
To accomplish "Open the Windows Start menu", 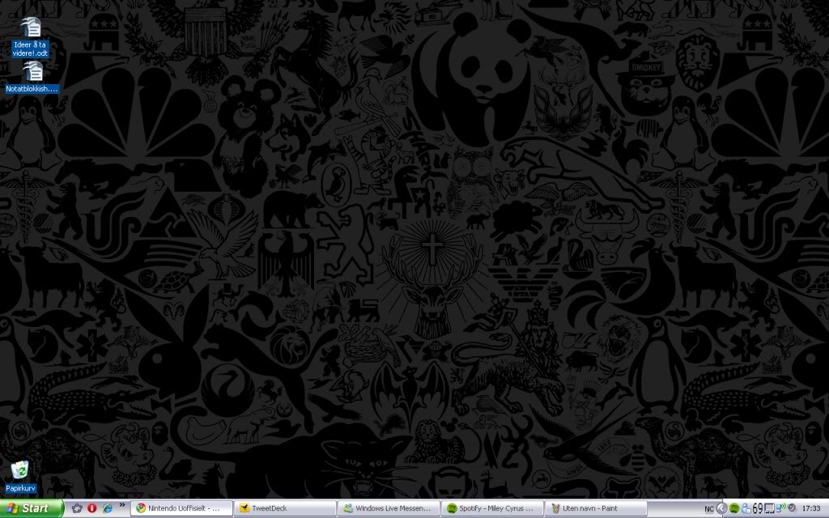I will tap(32, 508).
